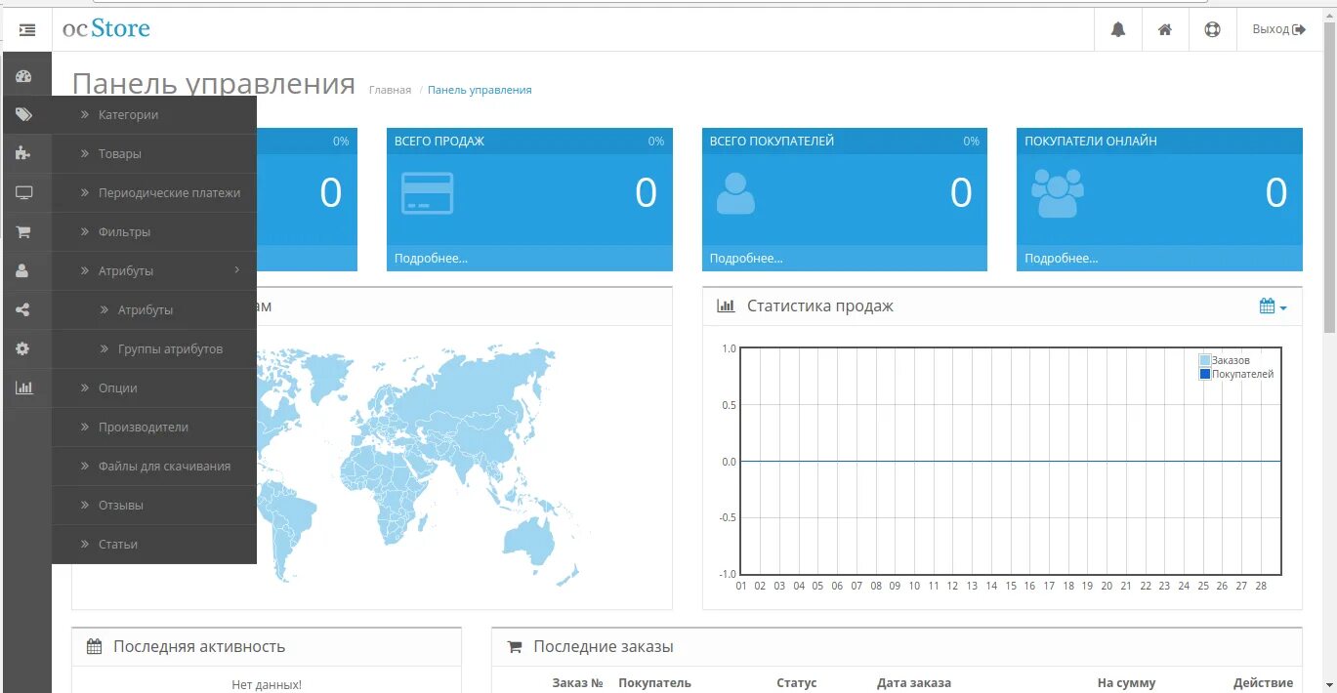Click the Покупателей legend color swatch
This screenshot has width=1337, height=693.
pyautogui.click(x=1205, y=374)
